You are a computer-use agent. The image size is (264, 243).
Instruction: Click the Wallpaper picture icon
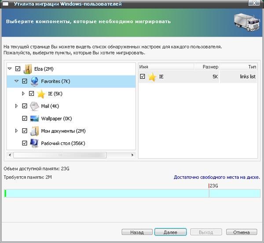click(34, 119)
